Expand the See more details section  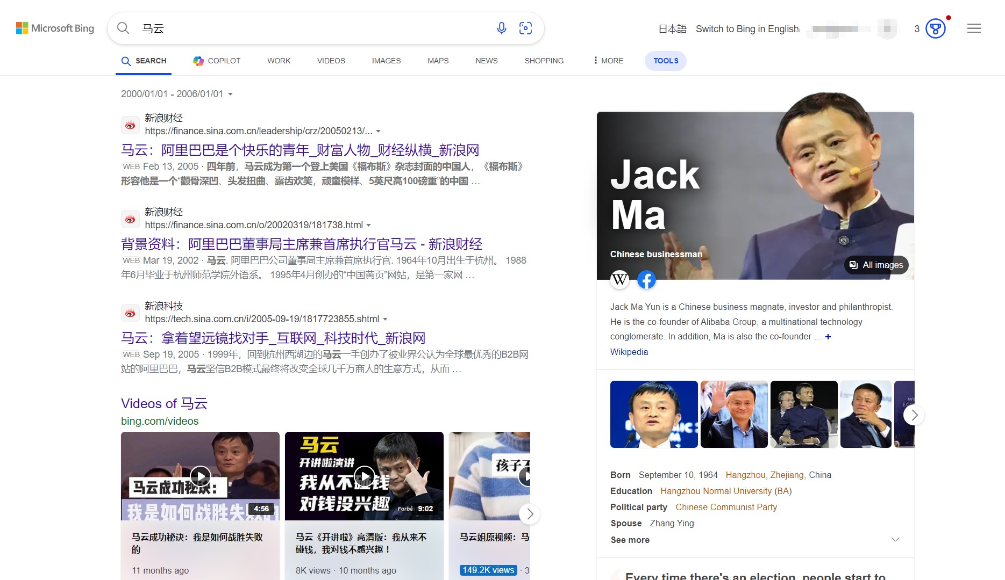(755, 540)
